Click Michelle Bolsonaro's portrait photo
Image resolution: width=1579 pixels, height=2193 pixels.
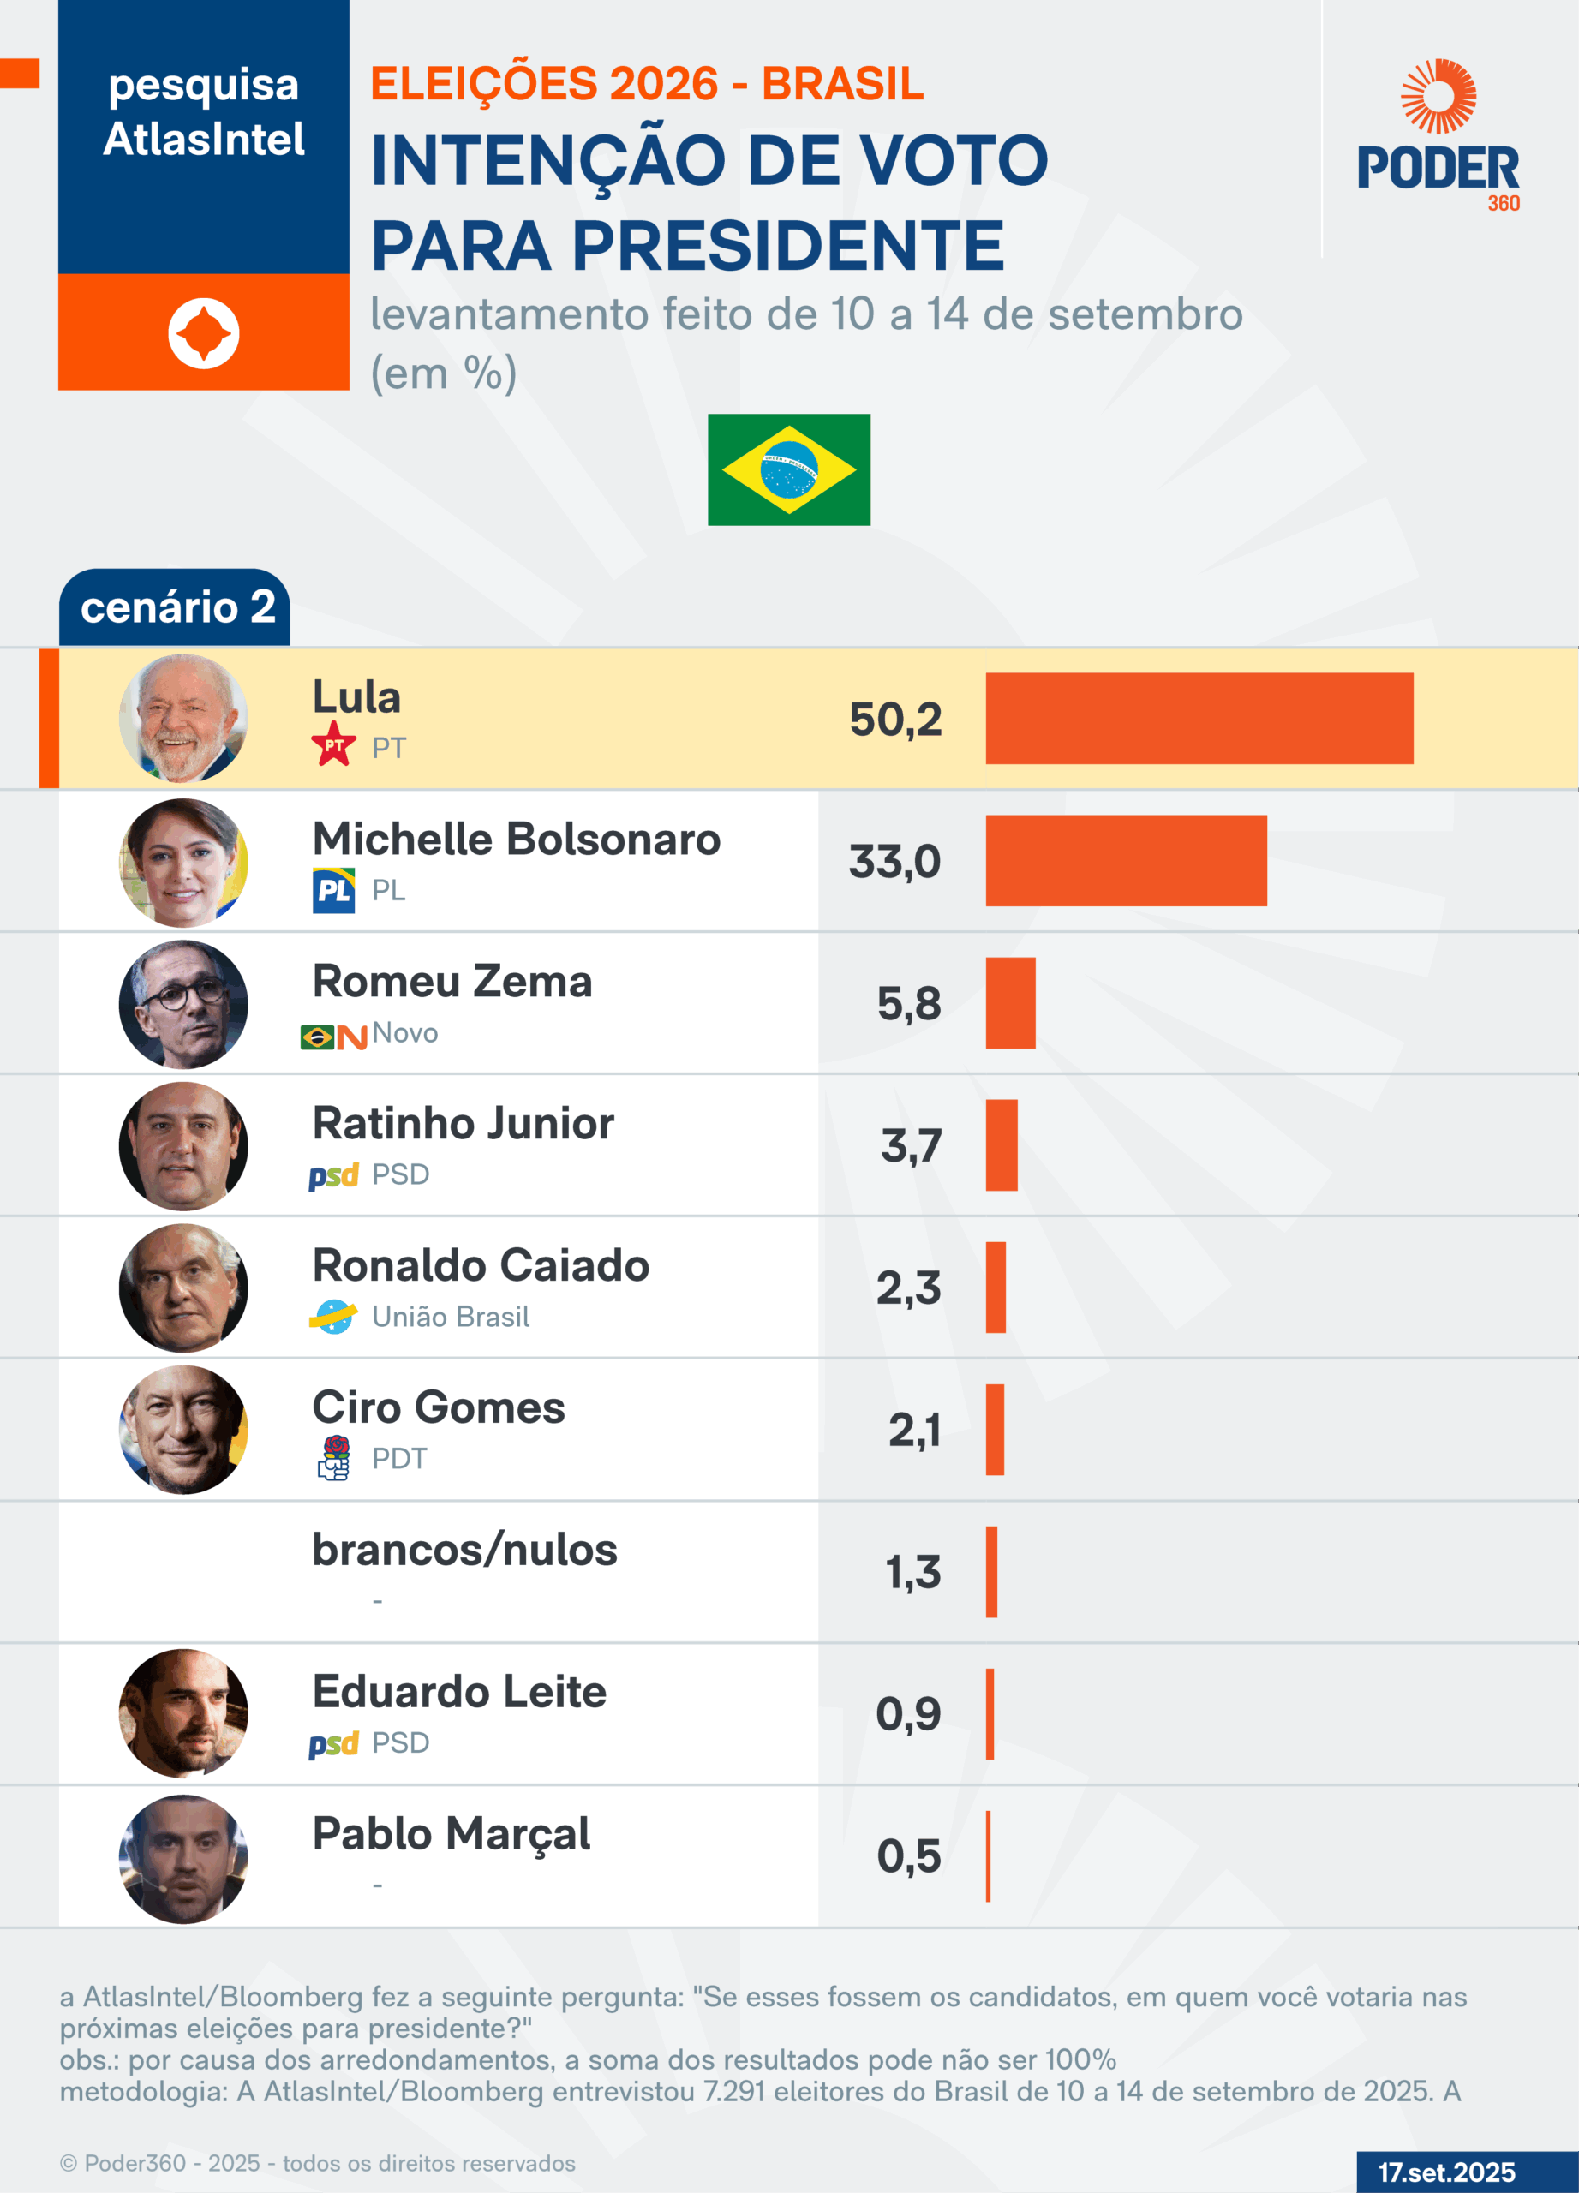coord(183,862)
